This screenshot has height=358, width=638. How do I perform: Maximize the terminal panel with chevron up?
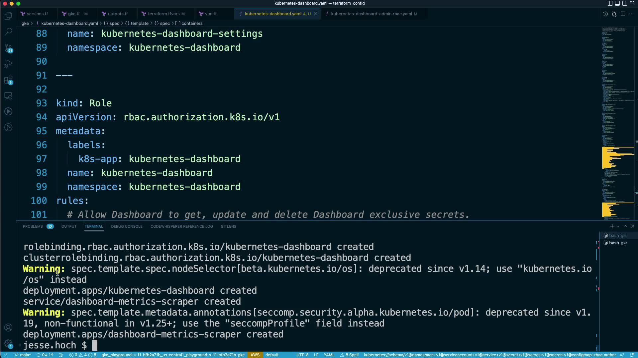point(625,226)
